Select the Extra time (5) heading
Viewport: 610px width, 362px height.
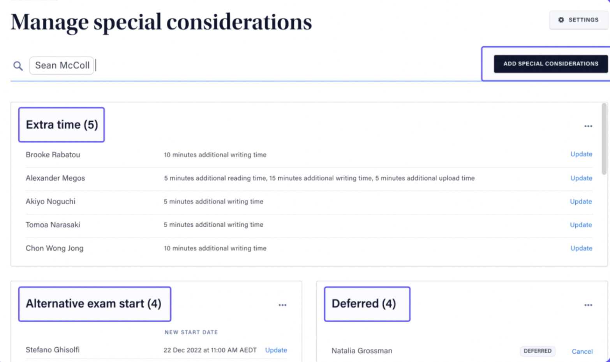pos(62,125)
